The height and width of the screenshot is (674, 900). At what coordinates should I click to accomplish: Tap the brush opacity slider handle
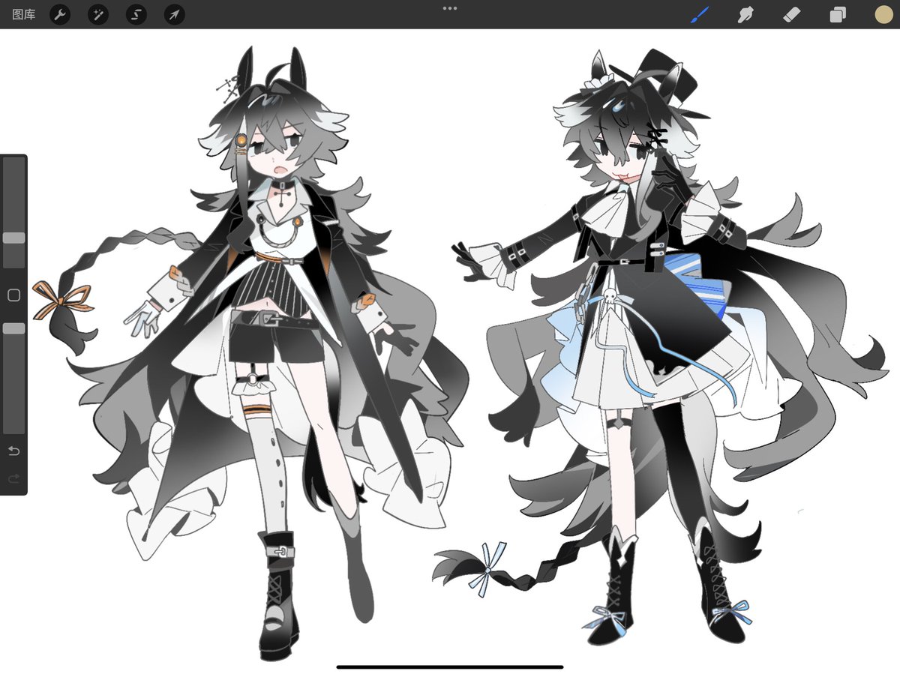click(13, 328)
